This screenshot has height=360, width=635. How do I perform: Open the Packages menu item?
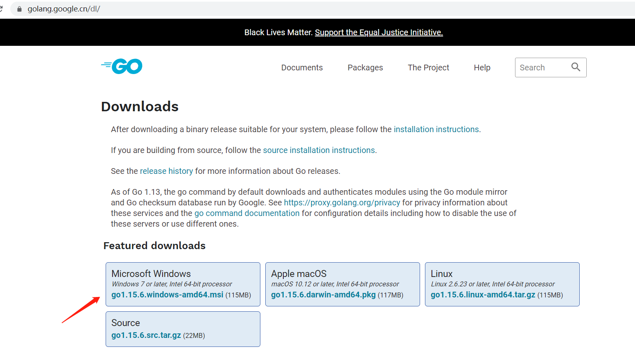(365, 67)
